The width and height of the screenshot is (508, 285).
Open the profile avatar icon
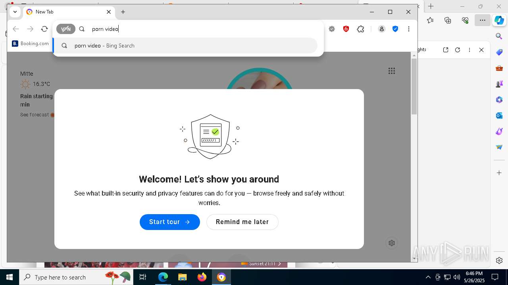tap(382, 29)
